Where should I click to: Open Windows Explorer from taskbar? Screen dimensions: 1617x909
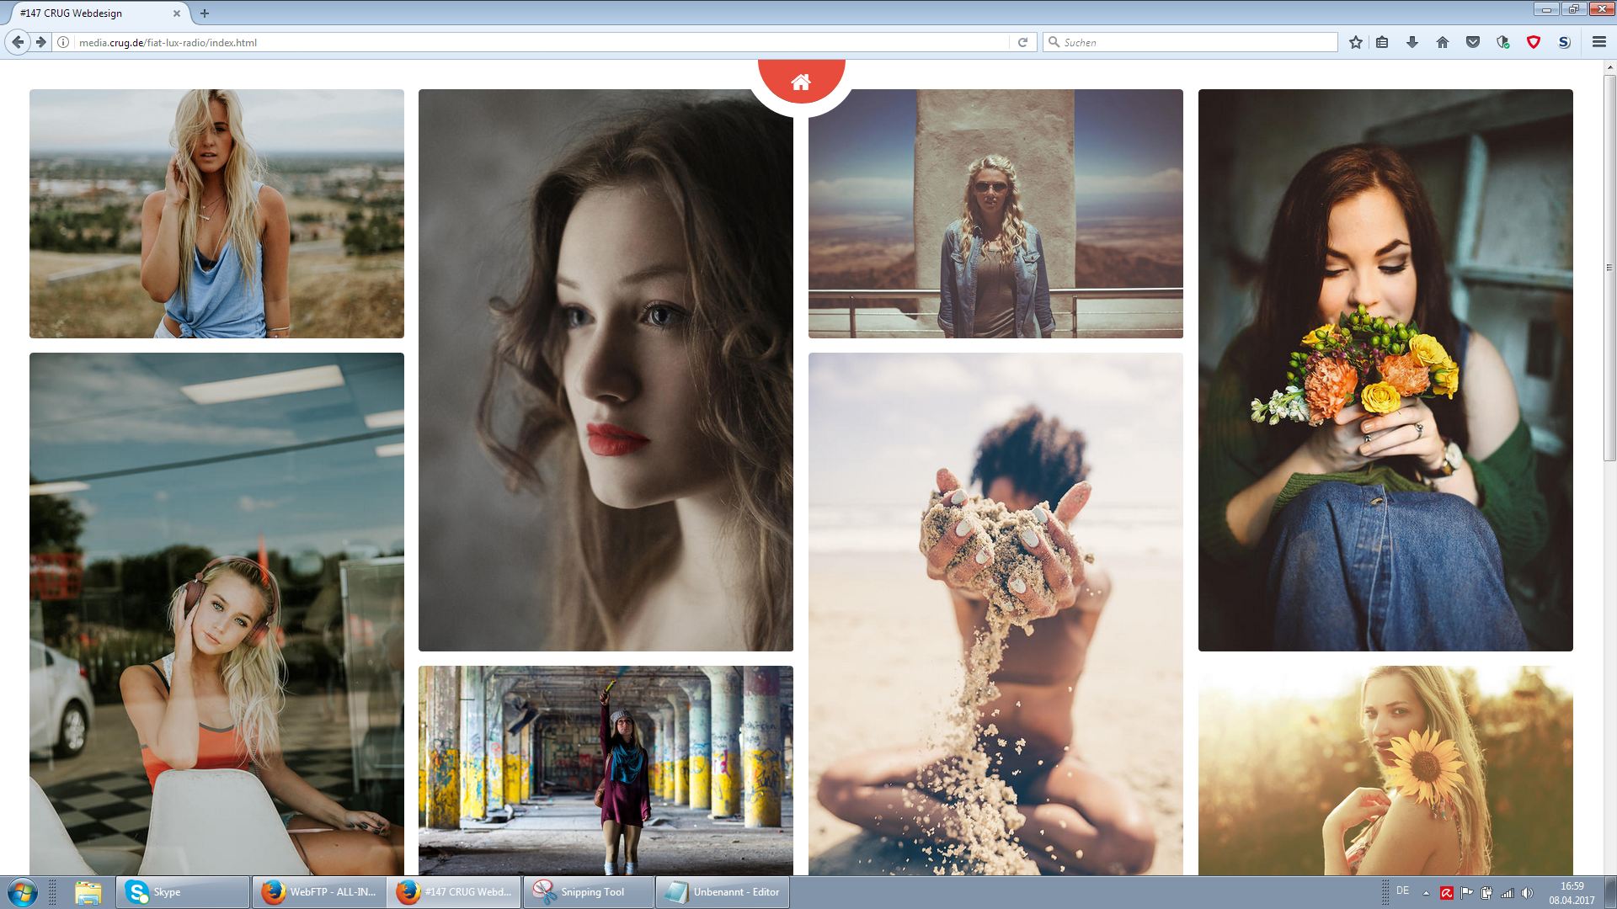tap(88, 892)
